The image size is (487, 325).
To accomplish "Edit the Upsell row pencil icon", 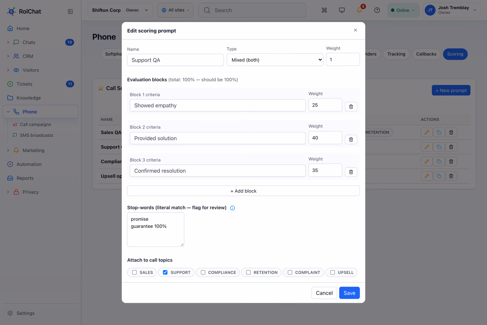I will point(427,176).
